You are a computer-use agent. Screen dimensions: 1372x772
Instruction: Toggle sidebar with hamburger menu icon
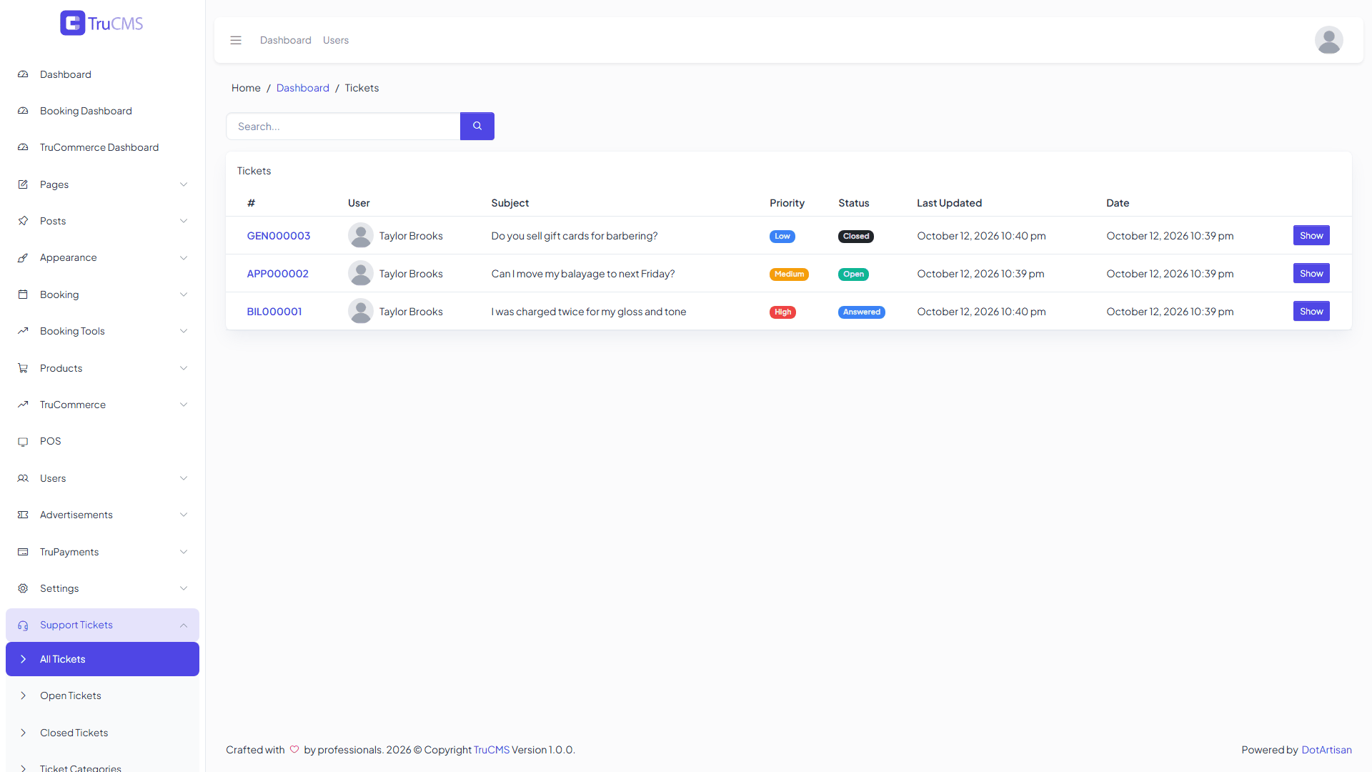236,40
